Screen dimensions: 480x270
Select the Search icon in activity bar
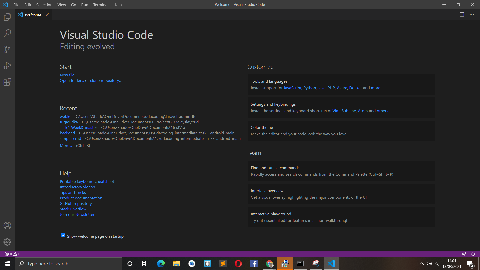7,33
